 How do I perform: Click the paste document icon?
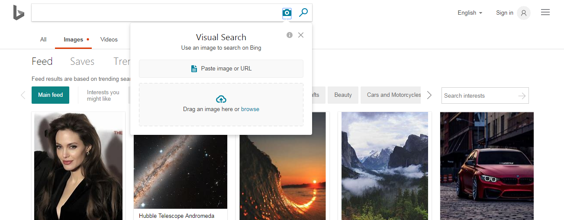[x=194, y=69]
